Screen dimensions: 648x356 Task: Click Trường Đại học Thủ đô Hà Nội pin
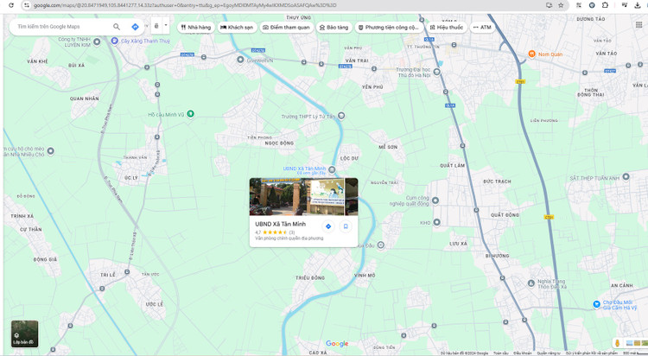pos(437,72)
